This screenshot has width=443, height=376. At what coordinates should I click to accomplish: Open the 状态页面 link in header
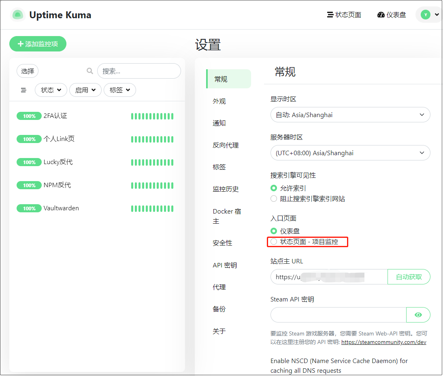tap(344, 15)
